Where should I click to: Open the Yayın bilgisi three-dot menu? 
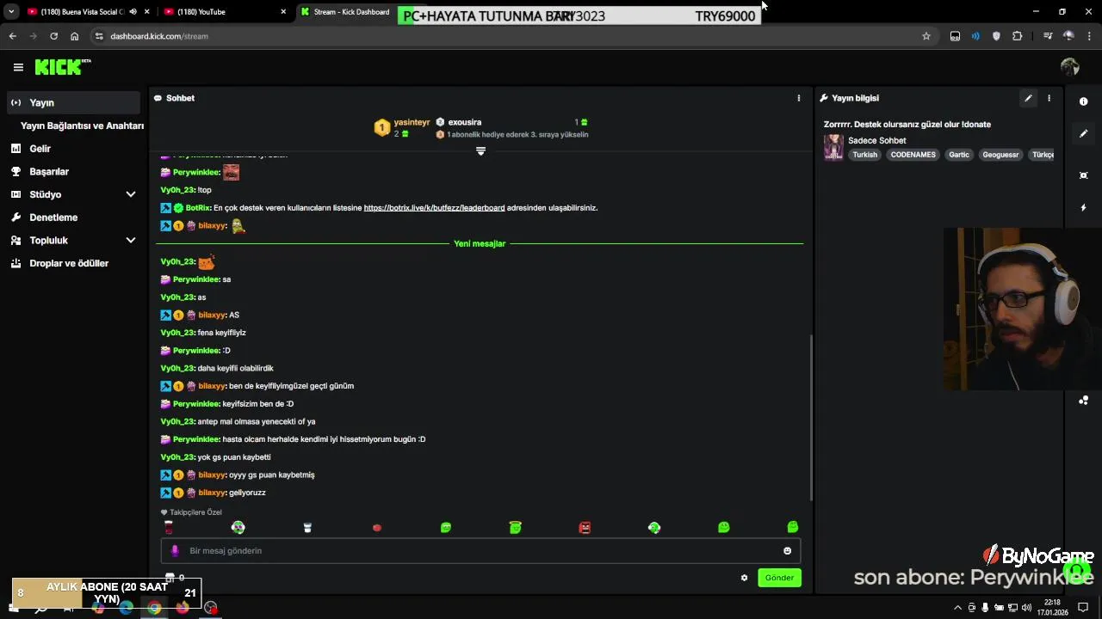pyautogui.click(x=1049, y=98)
